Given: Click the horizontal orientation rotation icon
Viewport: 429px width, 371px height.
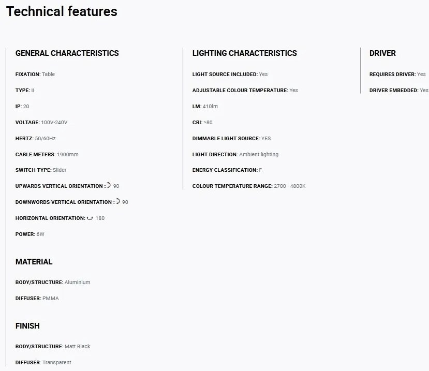Looking at the screenshot, I should click(x=90, y=218).
